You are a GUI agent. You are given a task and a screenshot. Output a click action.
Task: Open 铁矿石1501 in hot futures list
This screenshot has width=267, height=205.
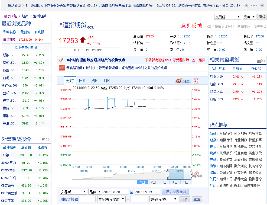[x=9, y=85]
